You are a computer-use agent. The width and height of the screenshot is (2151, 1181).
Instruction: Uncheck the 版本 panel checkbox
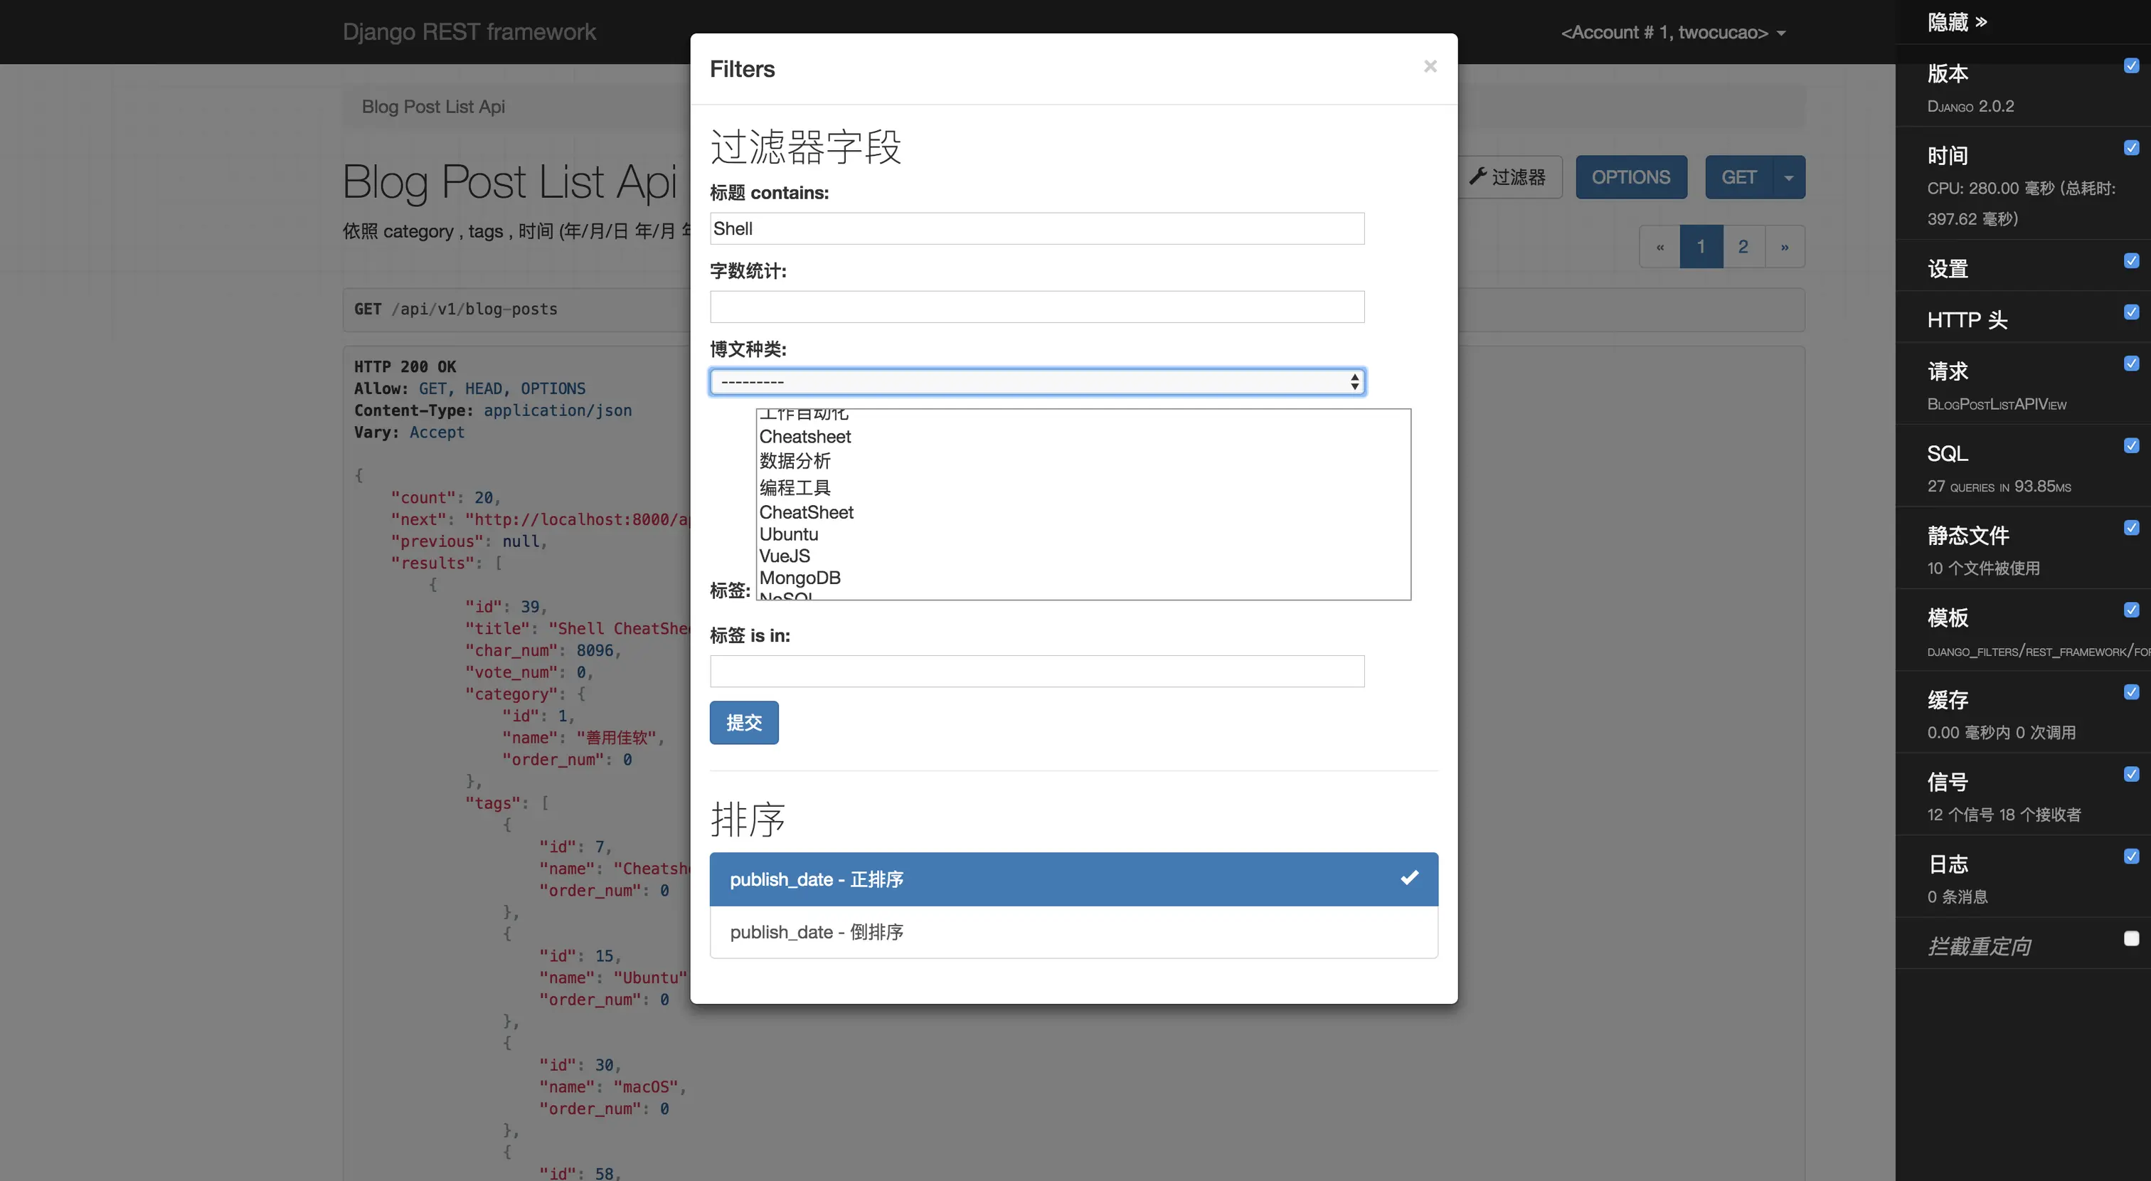[2131, 66]
